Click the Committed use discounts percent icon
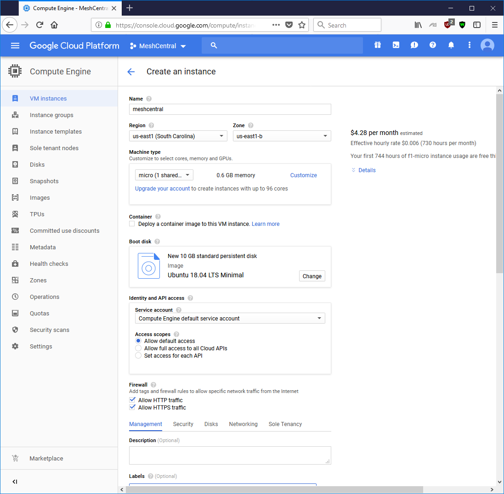 pos(15,230)
